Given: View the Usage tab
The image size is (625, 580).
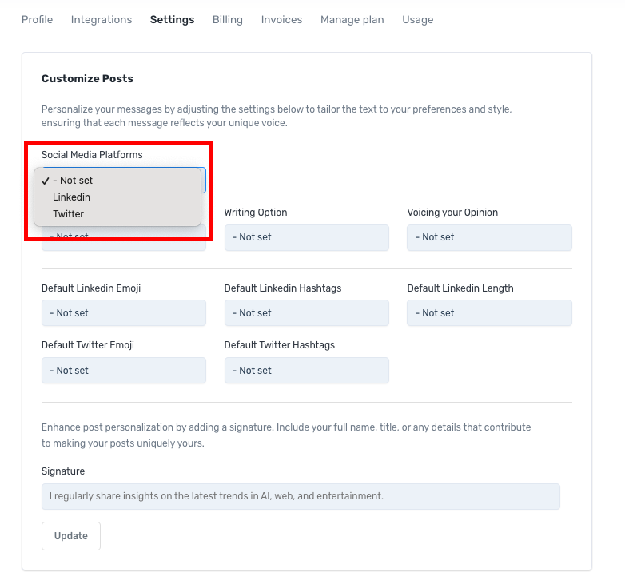Looking at the screenshot, I should 417,19.
